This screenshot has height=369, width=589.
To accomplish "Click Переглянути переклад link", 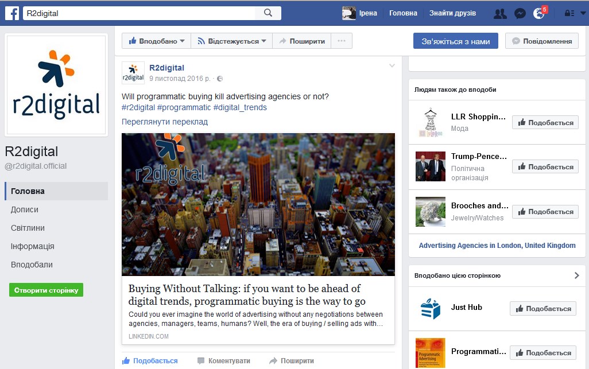I will pos(165,122).
